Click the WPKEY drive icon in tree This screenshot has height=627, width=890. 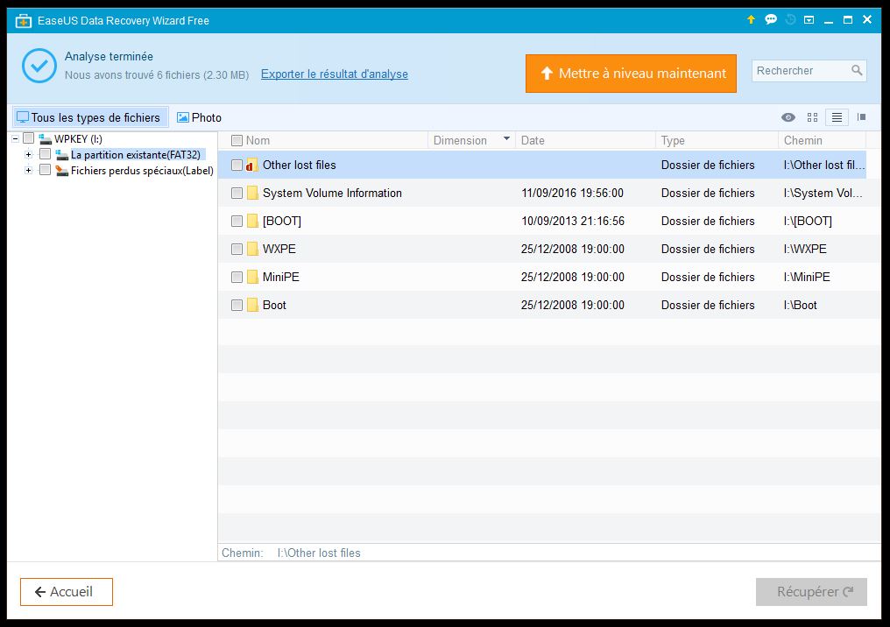(45, 139)
